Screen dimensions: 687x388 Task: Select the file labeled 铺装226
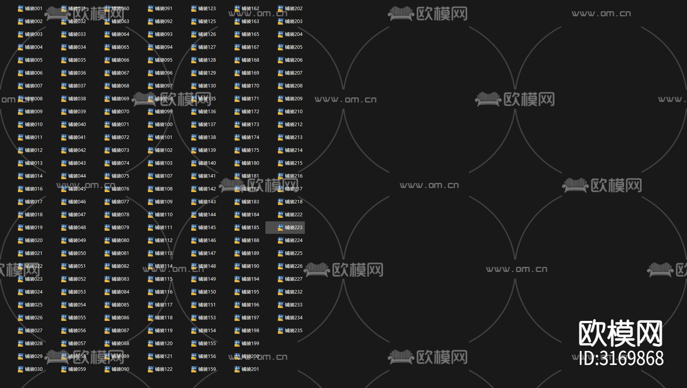[x=294, y=266]
